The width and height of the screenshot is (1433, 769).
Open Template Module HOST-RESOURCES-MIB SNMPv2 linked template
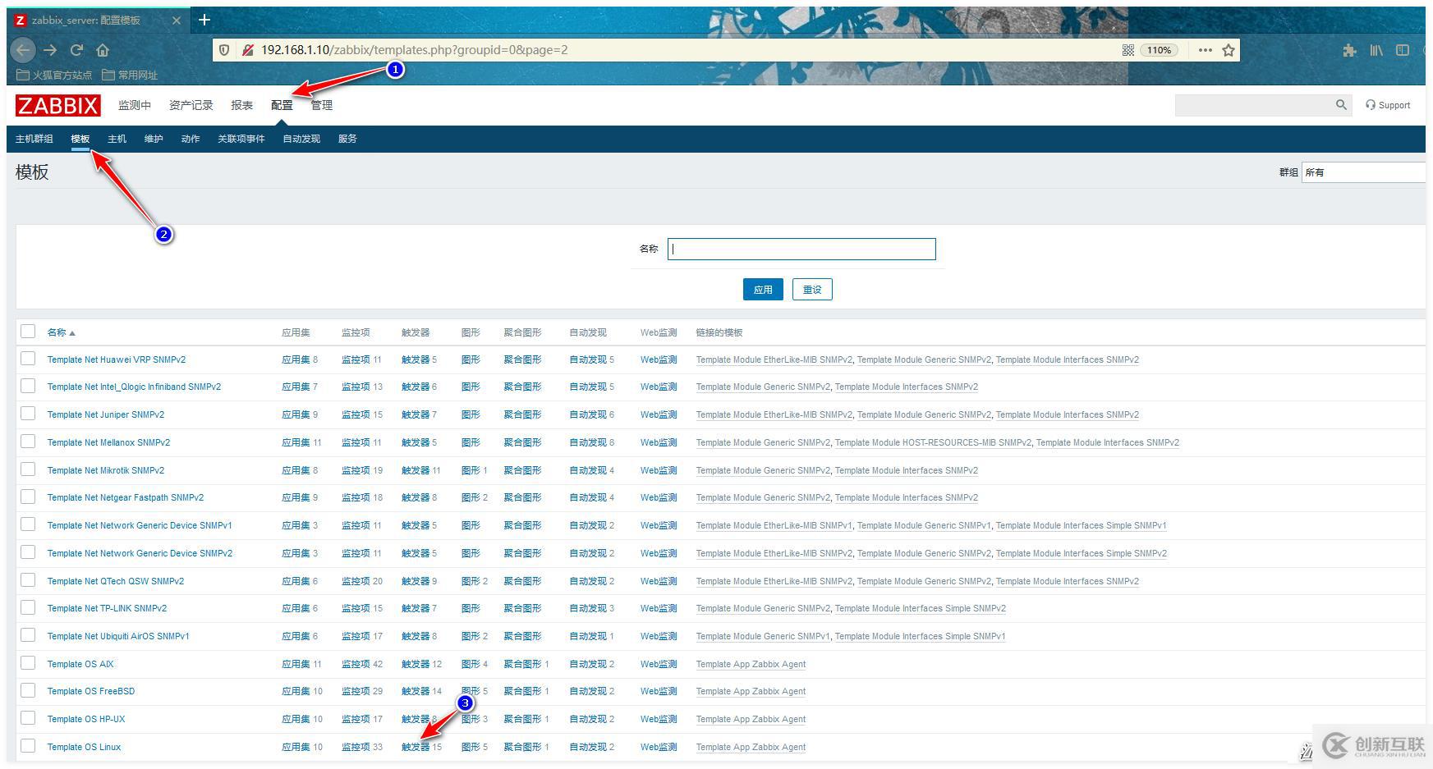point(933,442)
